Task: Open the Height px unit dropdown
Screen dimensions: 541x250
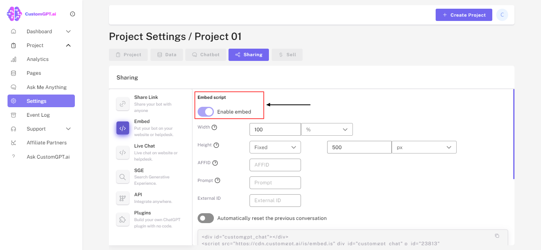Action: (424, 147)
